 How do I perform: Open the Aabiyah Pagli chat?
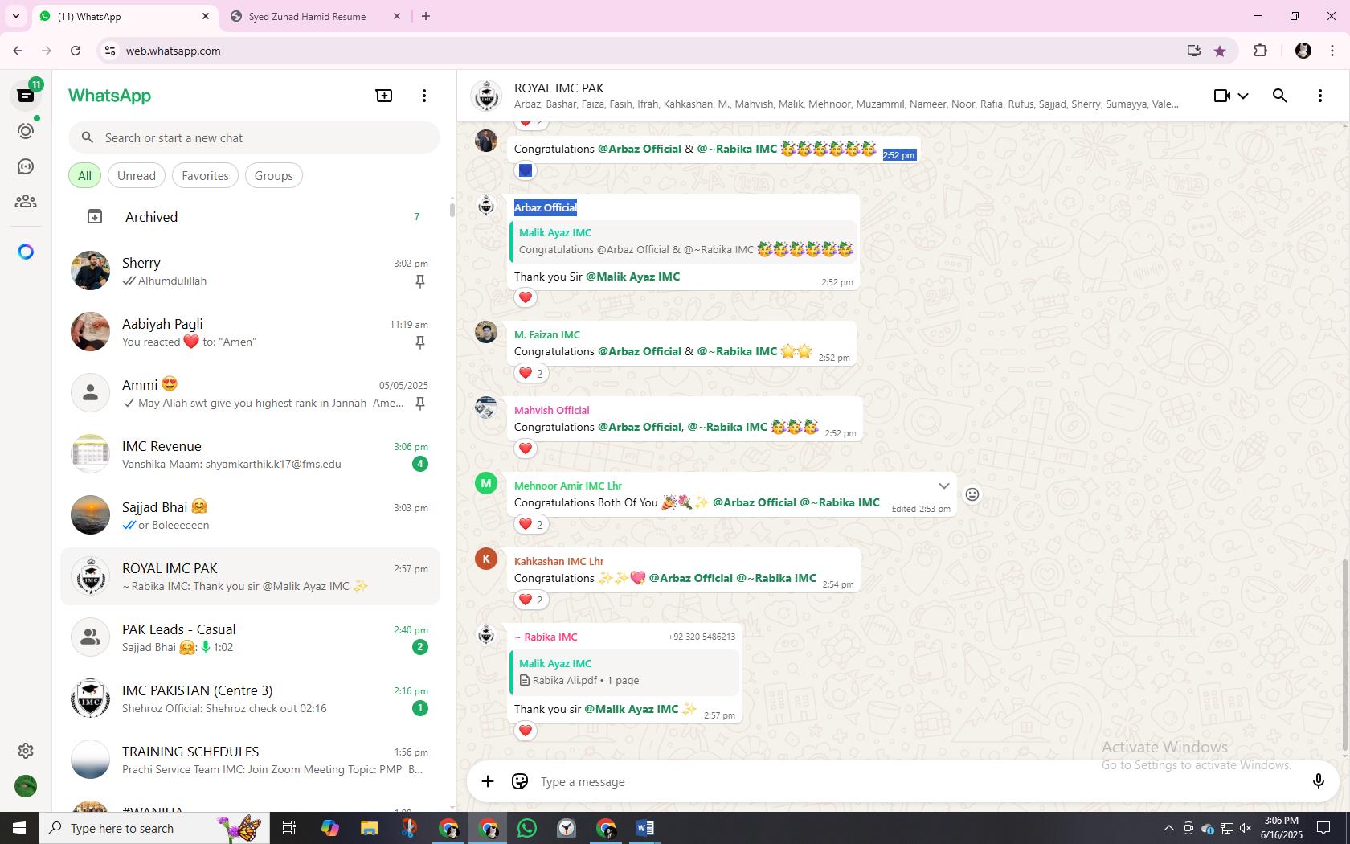(251, 332)
